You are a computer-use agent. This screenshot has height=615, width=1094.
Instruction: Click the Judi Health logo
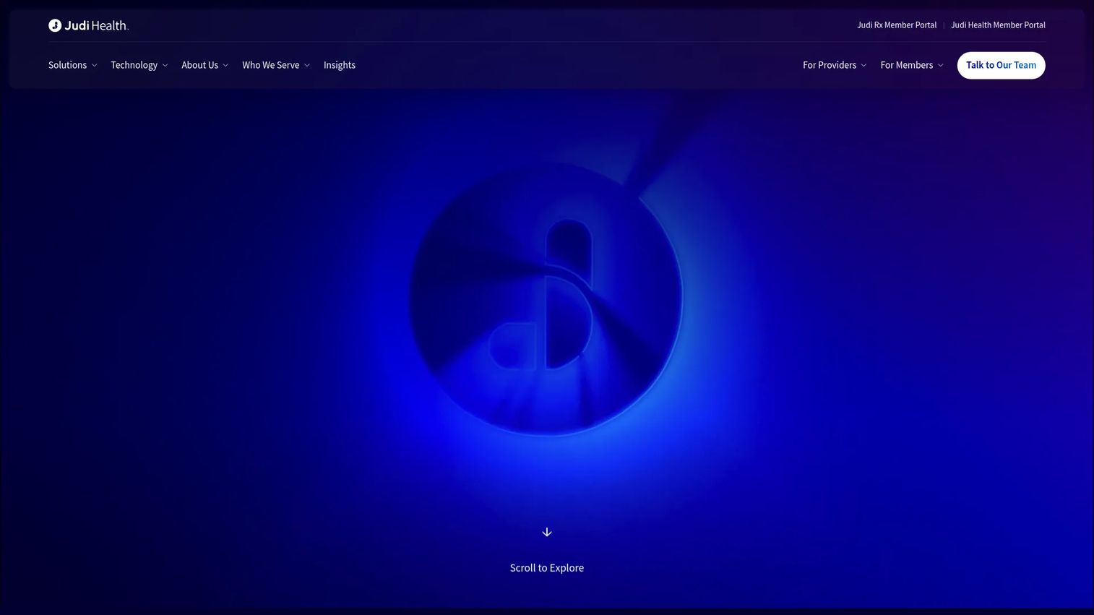[88, 25]
